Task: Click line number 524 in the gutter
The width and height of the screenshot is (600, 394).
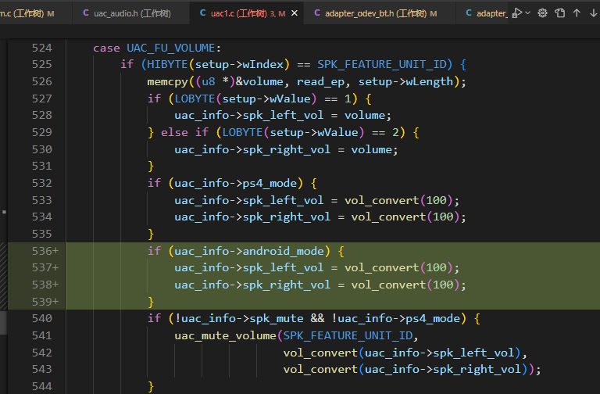Action: [x=41, y=48]
